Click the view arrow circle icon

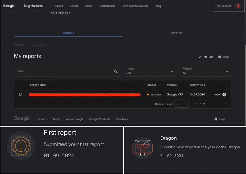click(224, 94)
